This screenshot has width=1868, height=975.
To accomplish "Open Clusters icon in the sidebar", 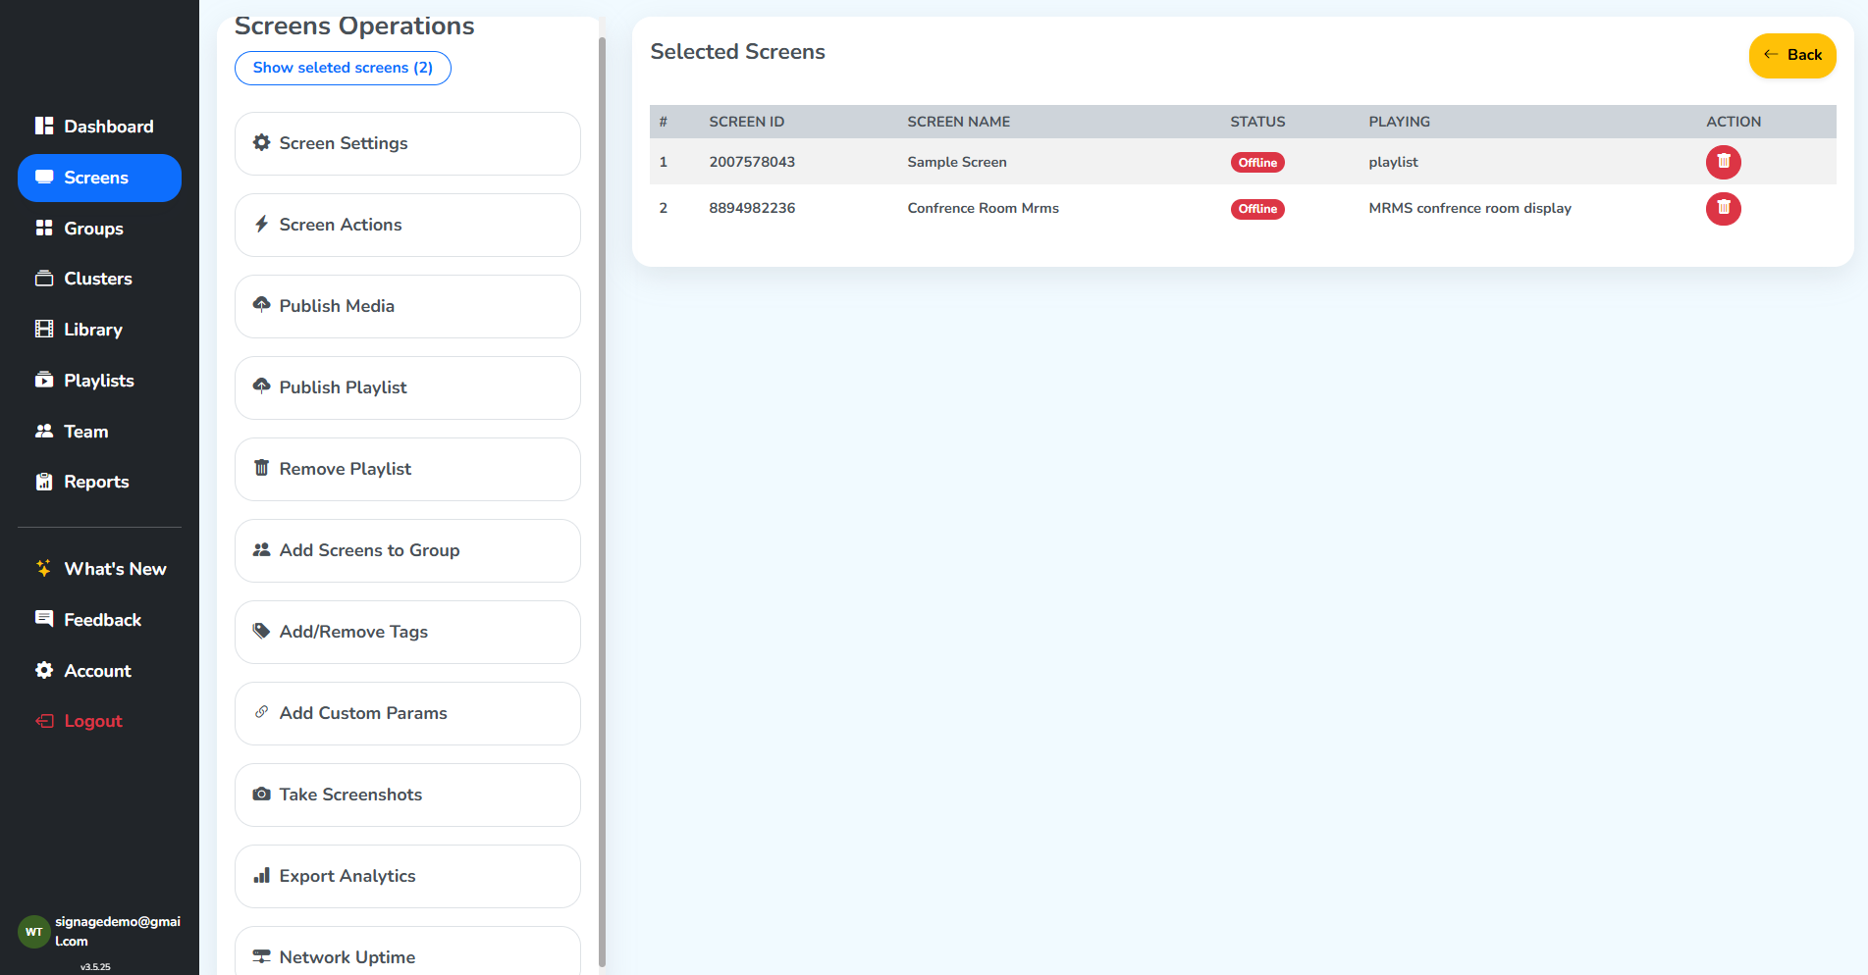I will (x=44, y=279).
